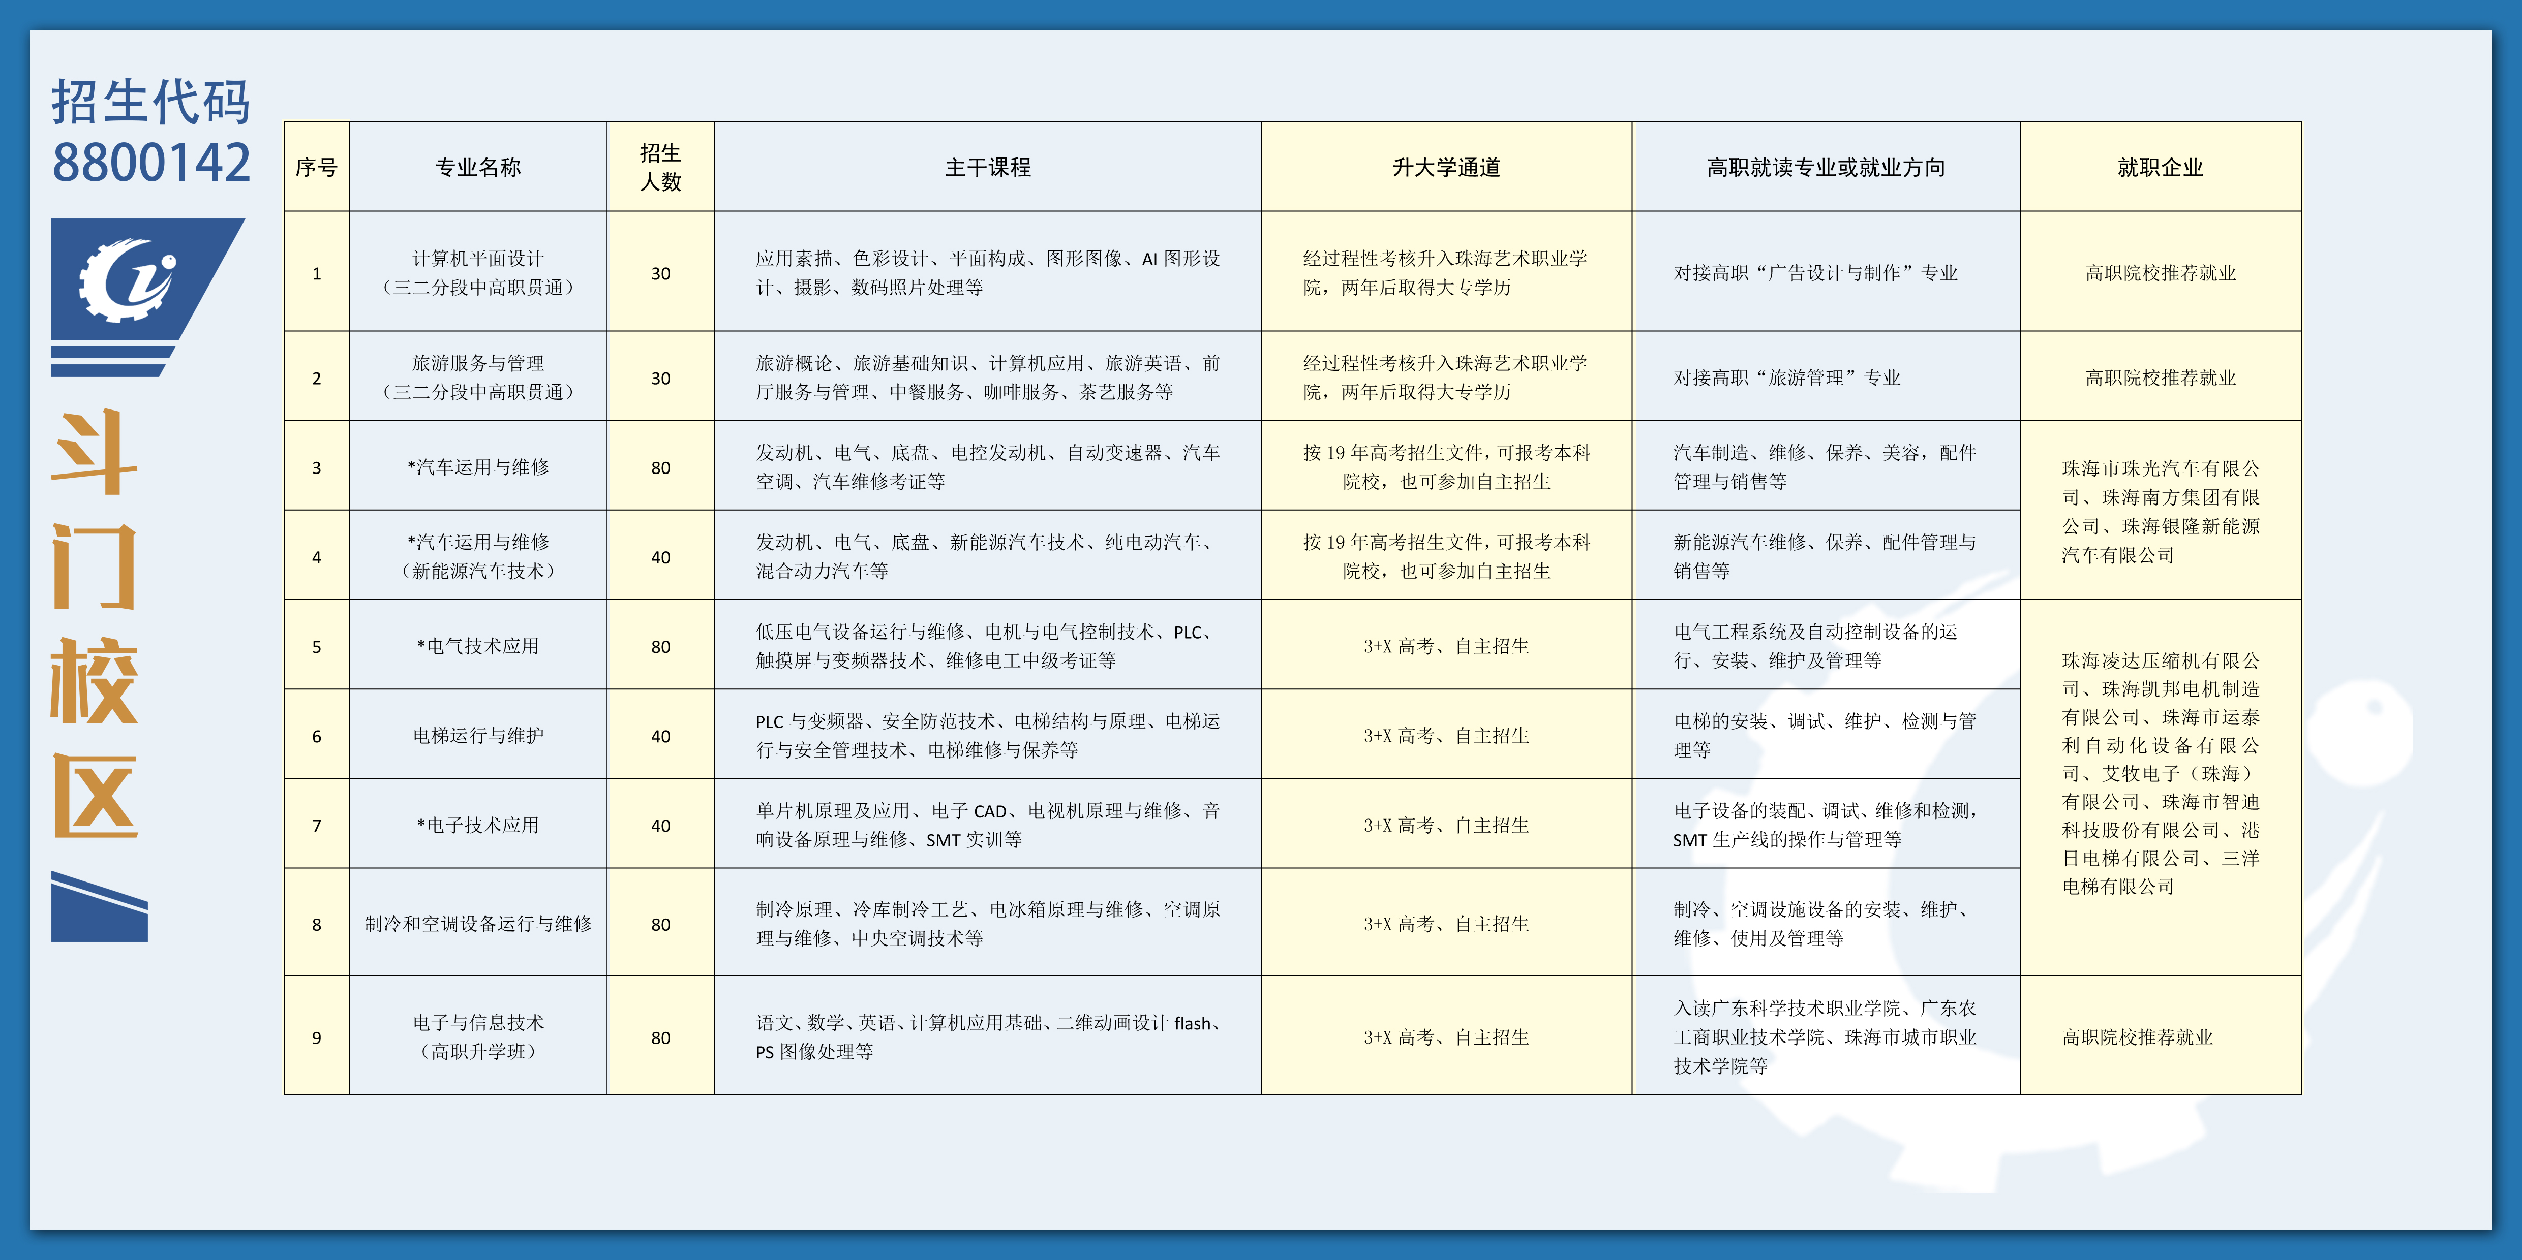
Task: Click the *汽车运用与维修 cell in row 3
Action: tap(478, 466)
